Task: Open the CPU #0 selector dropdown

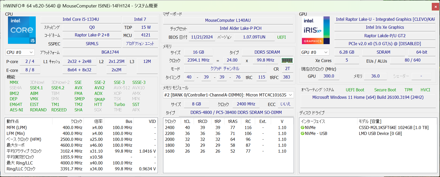Action: click(x=20, y=52)
